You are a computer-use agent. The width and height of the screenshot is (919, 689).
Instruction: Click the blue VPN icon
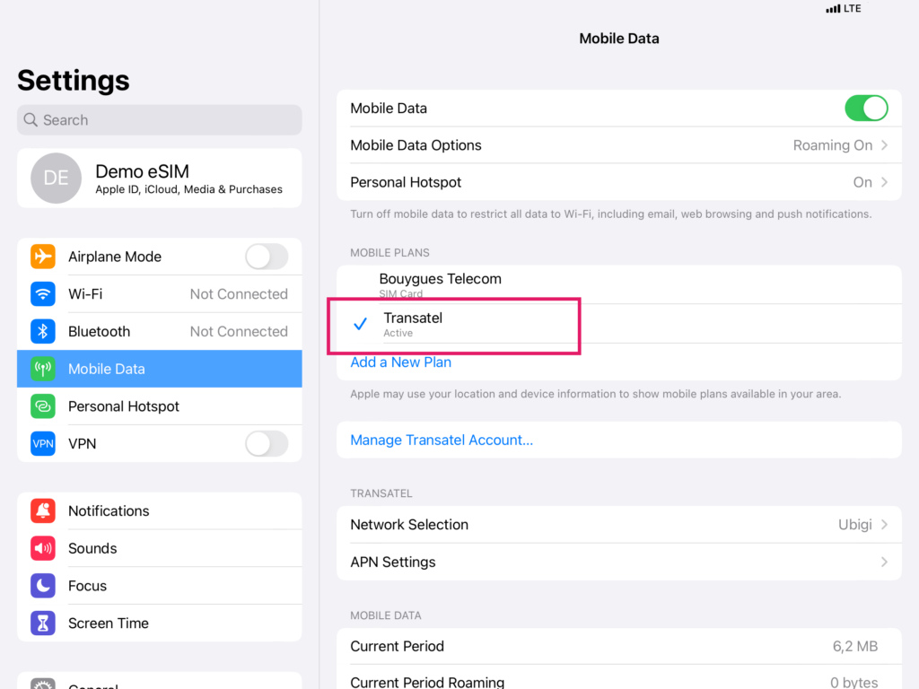click(x=42, y=443)
